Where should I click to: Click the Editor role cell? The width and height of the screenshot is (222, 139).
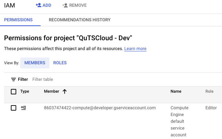[x=211, y=108]
